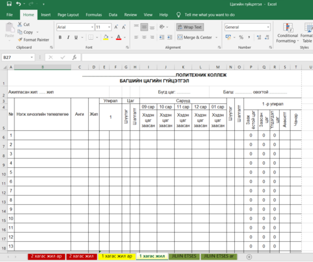The image size is (313, 262).
Task: Open the '2 хагас жил ар' sheet tab
Action: point(46,256)
